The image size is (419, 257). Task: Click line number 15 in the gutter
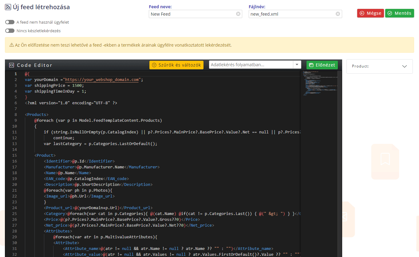point(15,155)
